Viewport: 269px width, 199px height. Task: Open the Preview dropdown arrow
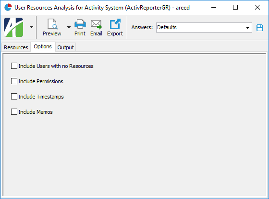69,27
